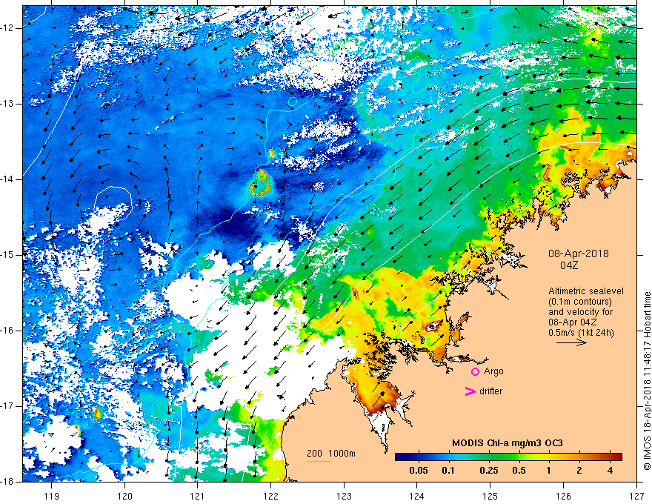
Task: Click the dark red colorbar end near 4
Action: [x=616, y=457]
